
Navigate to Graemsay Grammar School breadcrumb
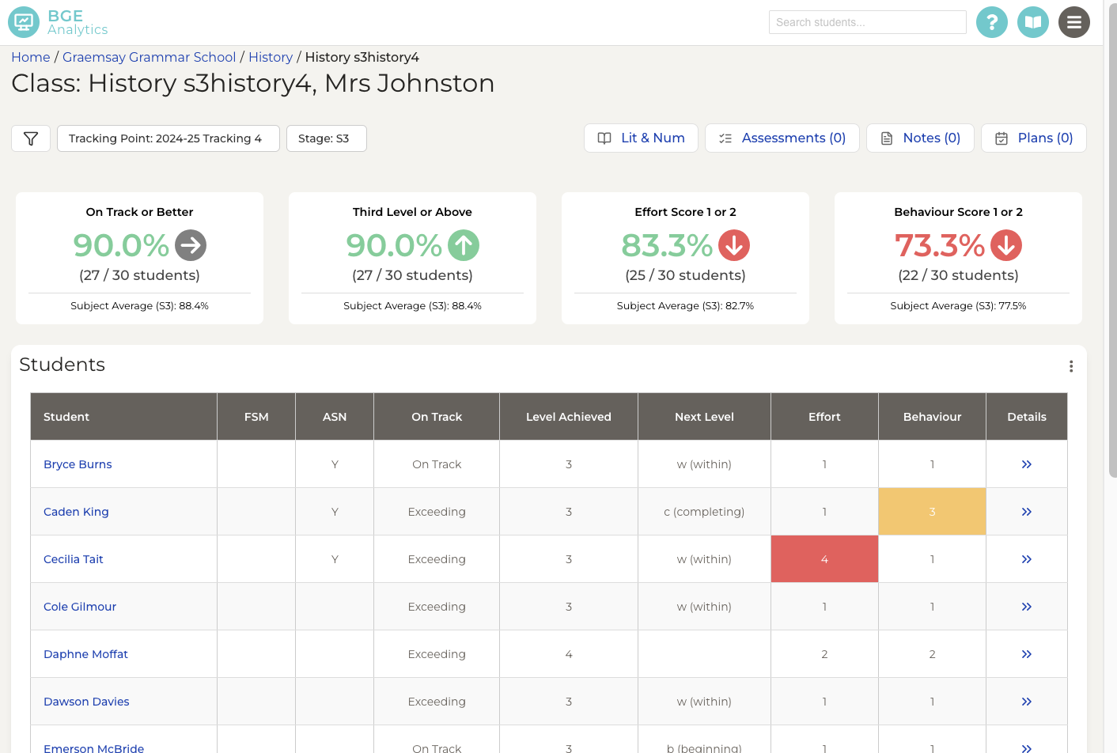pos(149,57)
